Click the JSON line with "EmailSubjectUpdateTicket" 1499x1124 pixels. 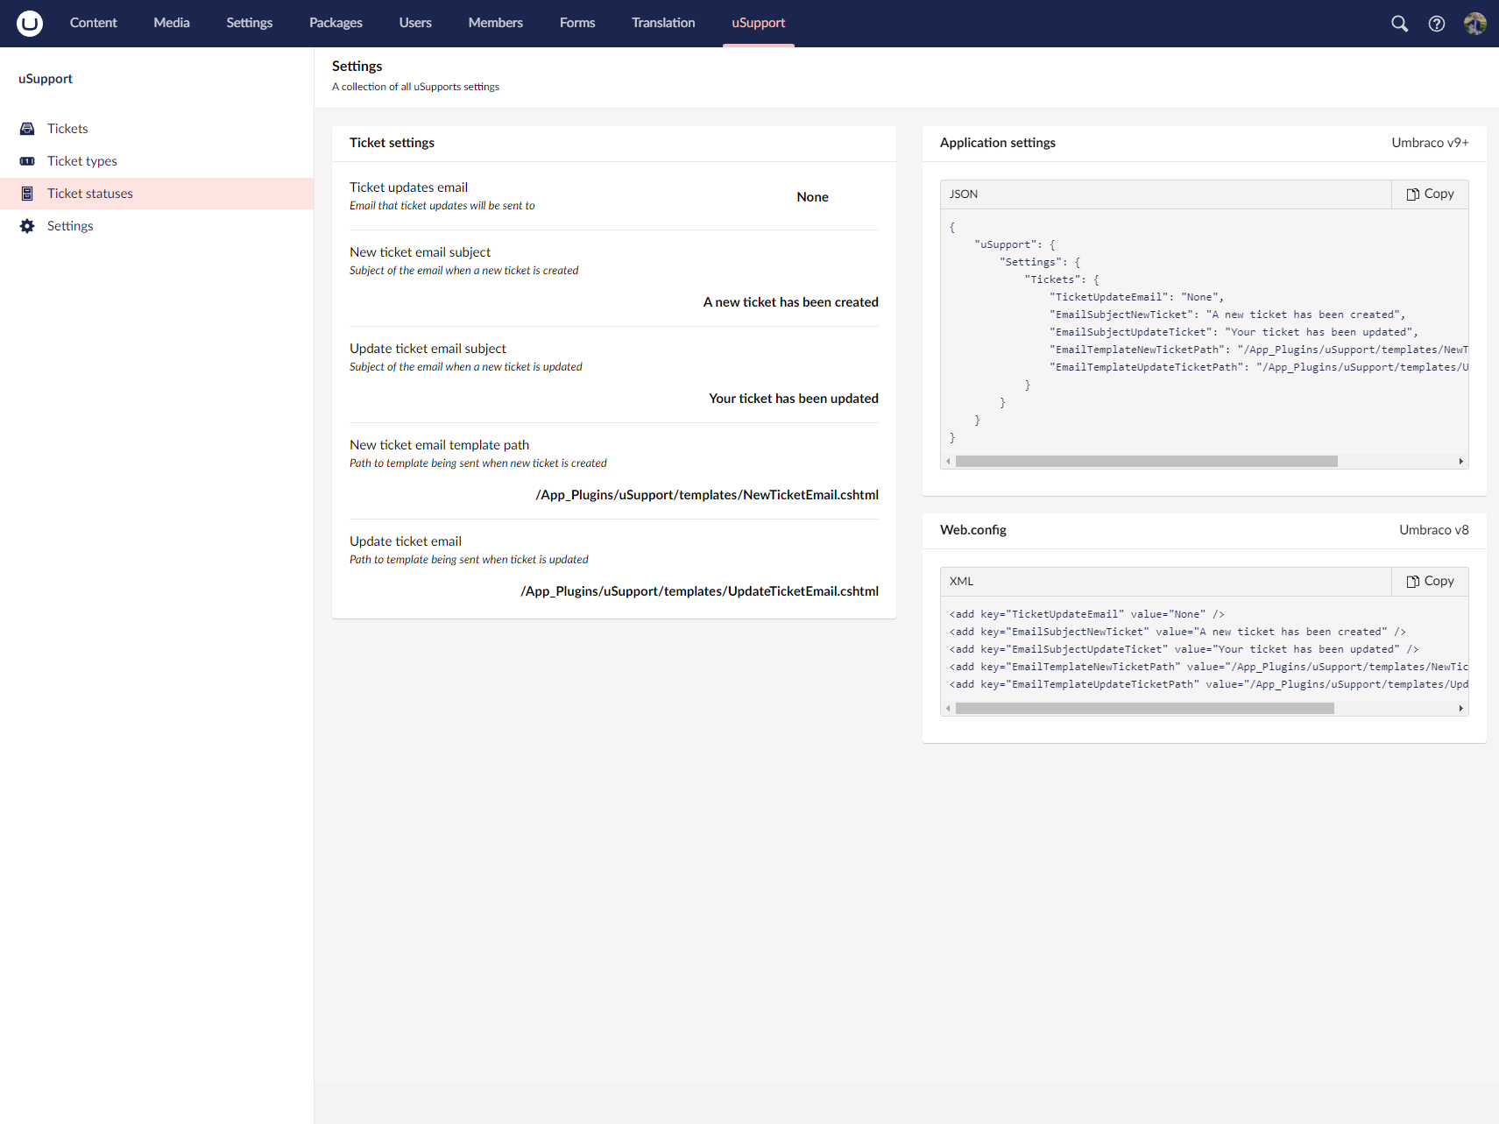(x=1234, y=332)
